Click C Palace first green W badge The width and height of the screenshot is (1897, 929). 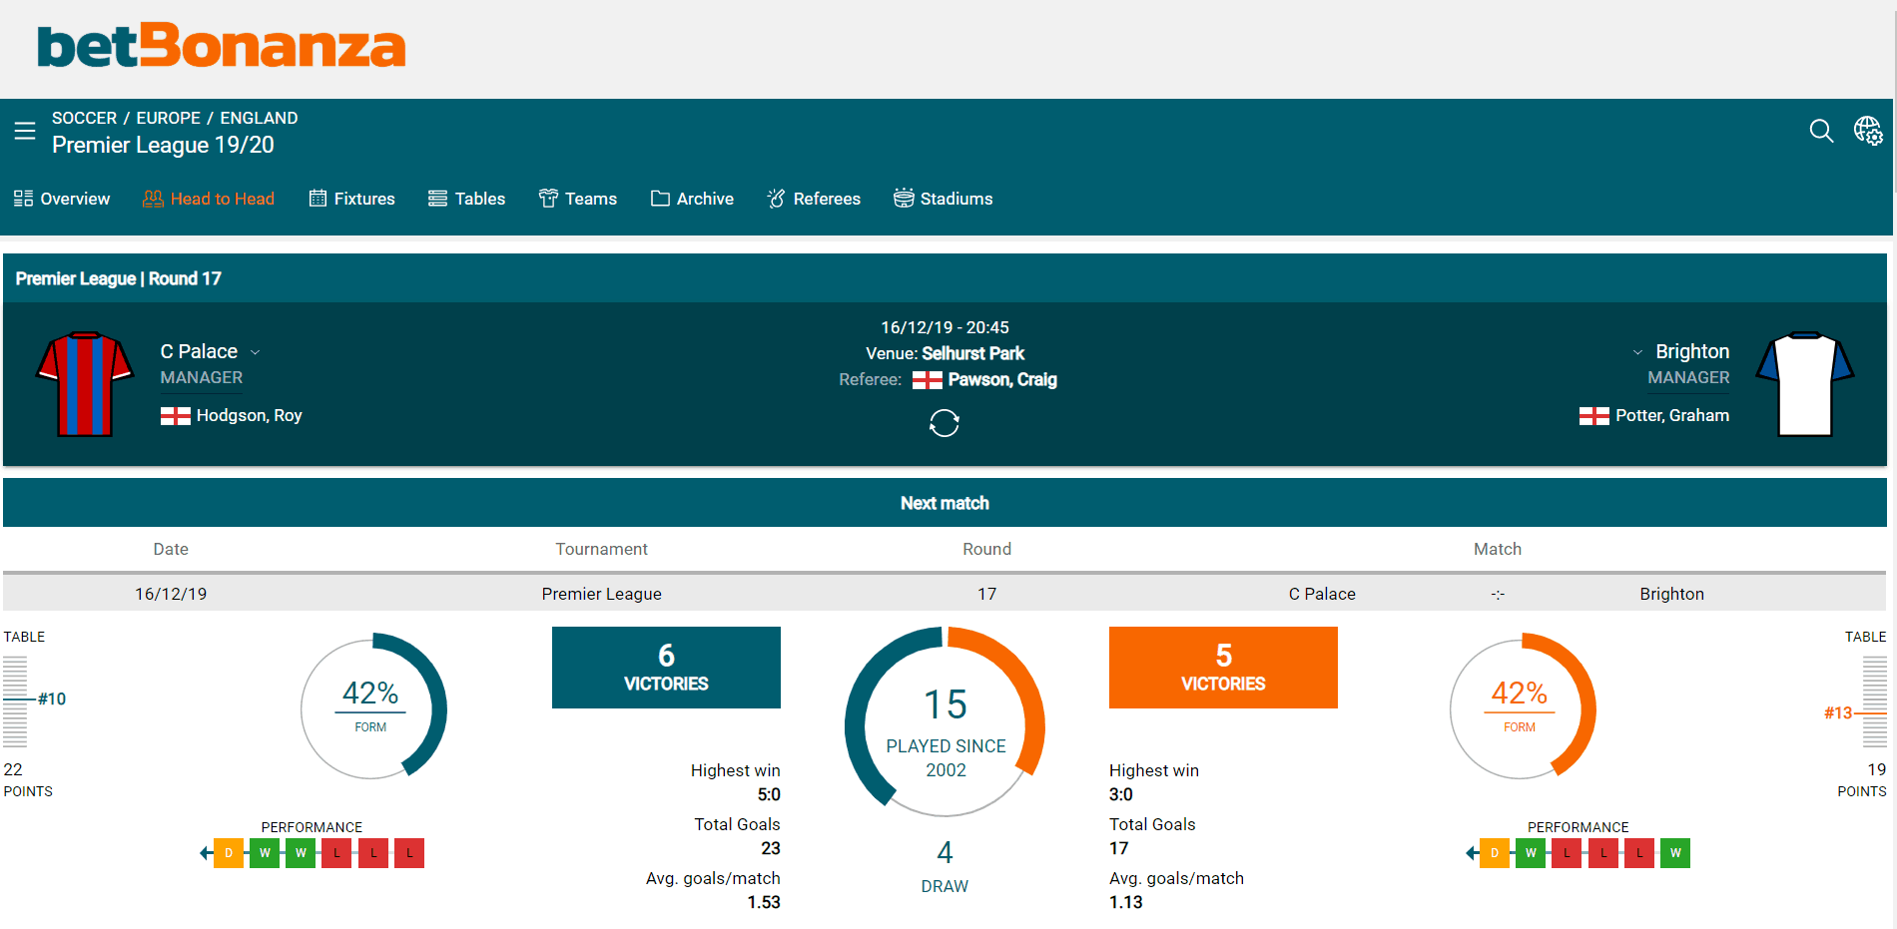point(265,853)
